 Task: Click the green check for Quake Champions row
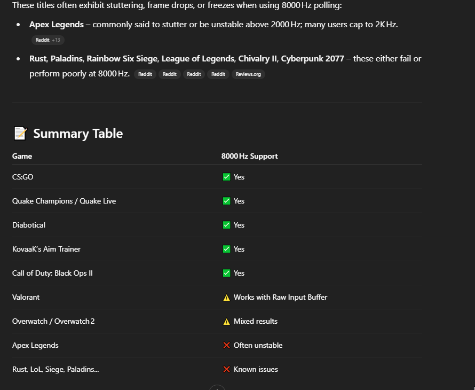click(226, 201)
